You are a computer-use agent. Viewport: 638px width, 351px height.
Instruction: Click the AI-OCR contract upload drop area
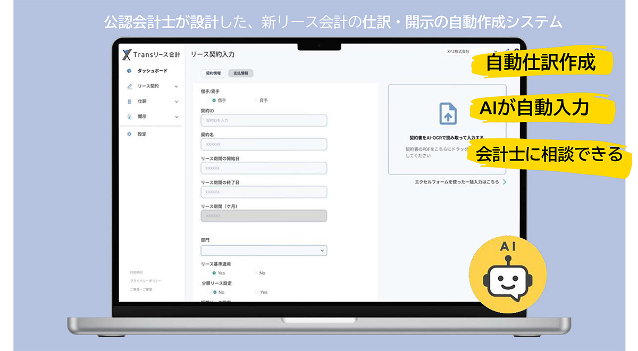pos(447,129)
